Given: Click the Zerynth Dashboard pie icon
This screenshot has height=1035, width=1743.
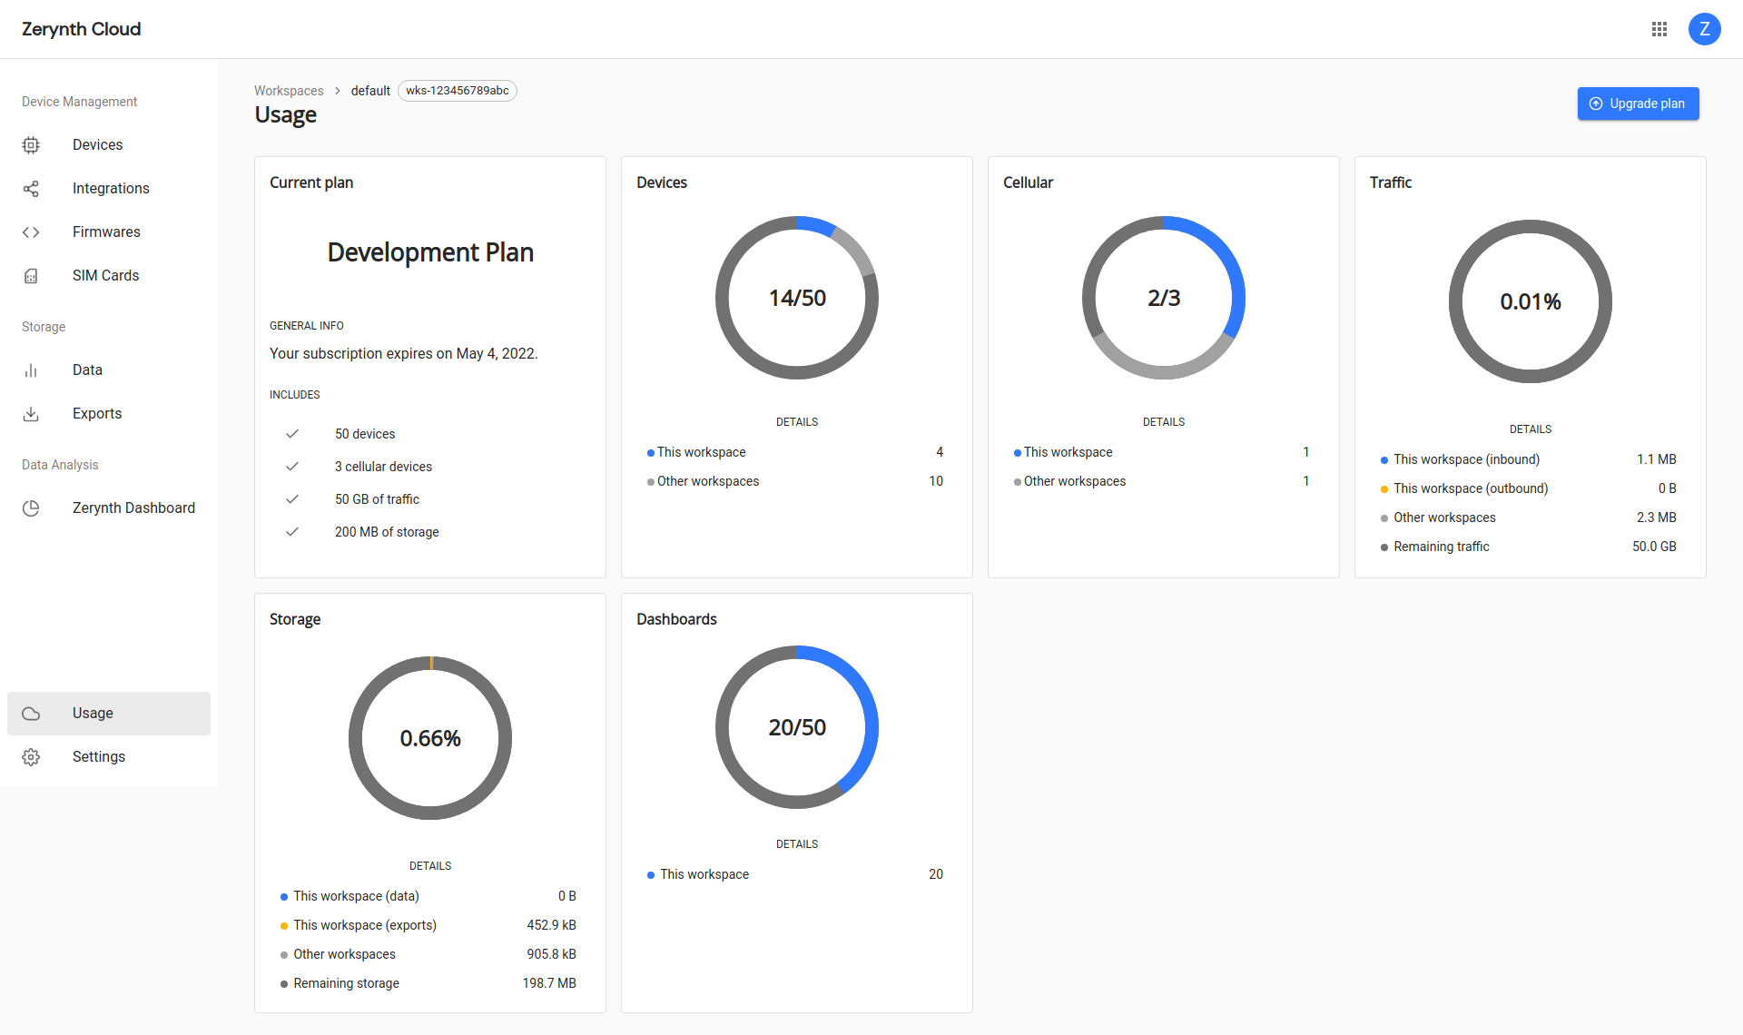Looking at the screenshot, I should point(31,508).
